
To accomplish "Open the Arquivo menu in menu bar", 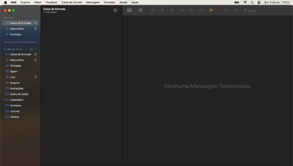I will click(x=25, y=3).
